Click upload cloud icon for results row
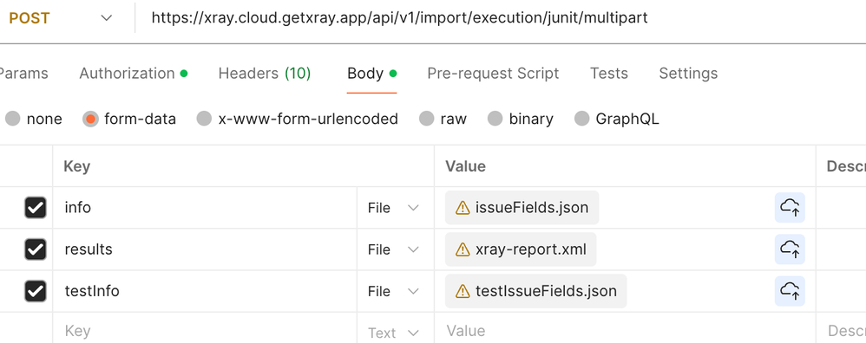Screen dimensions: 866x343 [x=790, y=249]
